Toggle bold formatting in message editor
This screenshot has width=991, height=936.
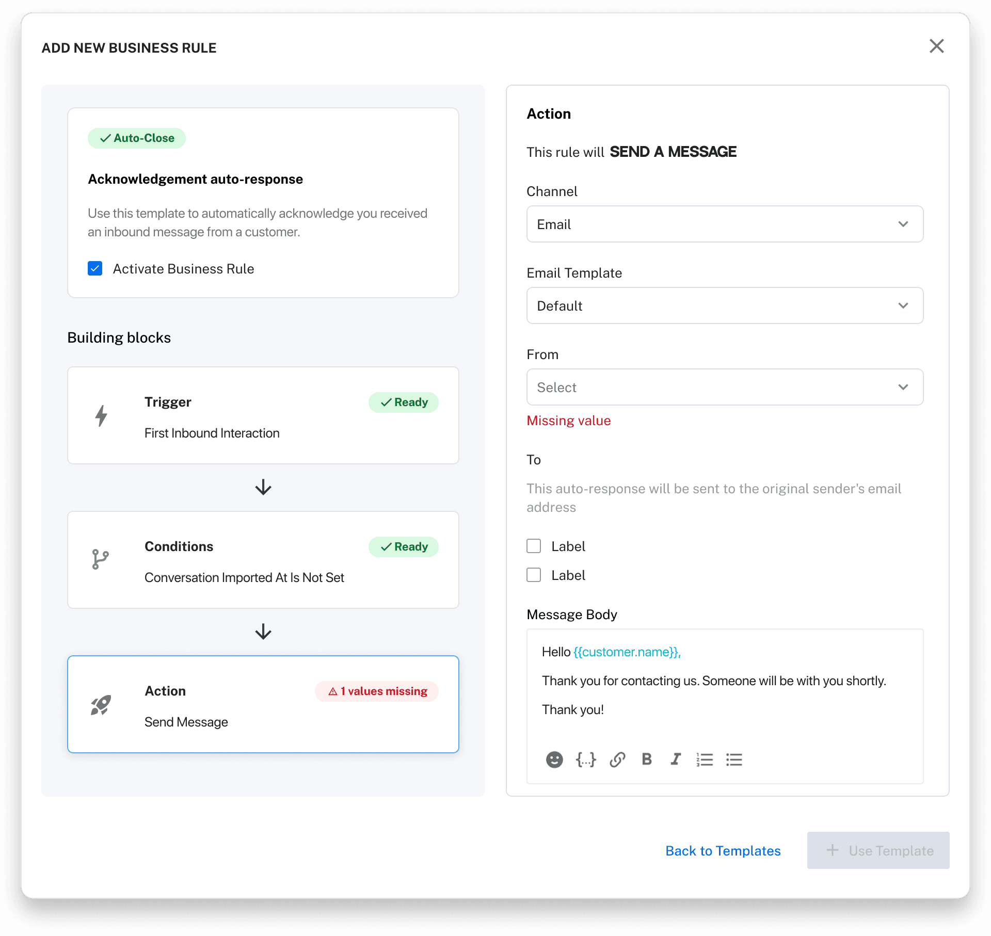[647, 759]
